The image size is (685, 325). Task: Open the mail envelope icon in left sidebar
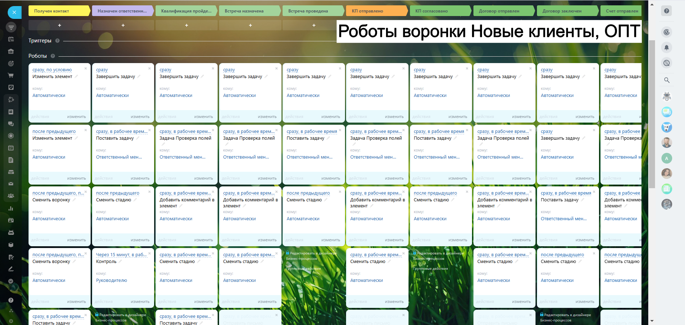[11, 184]
